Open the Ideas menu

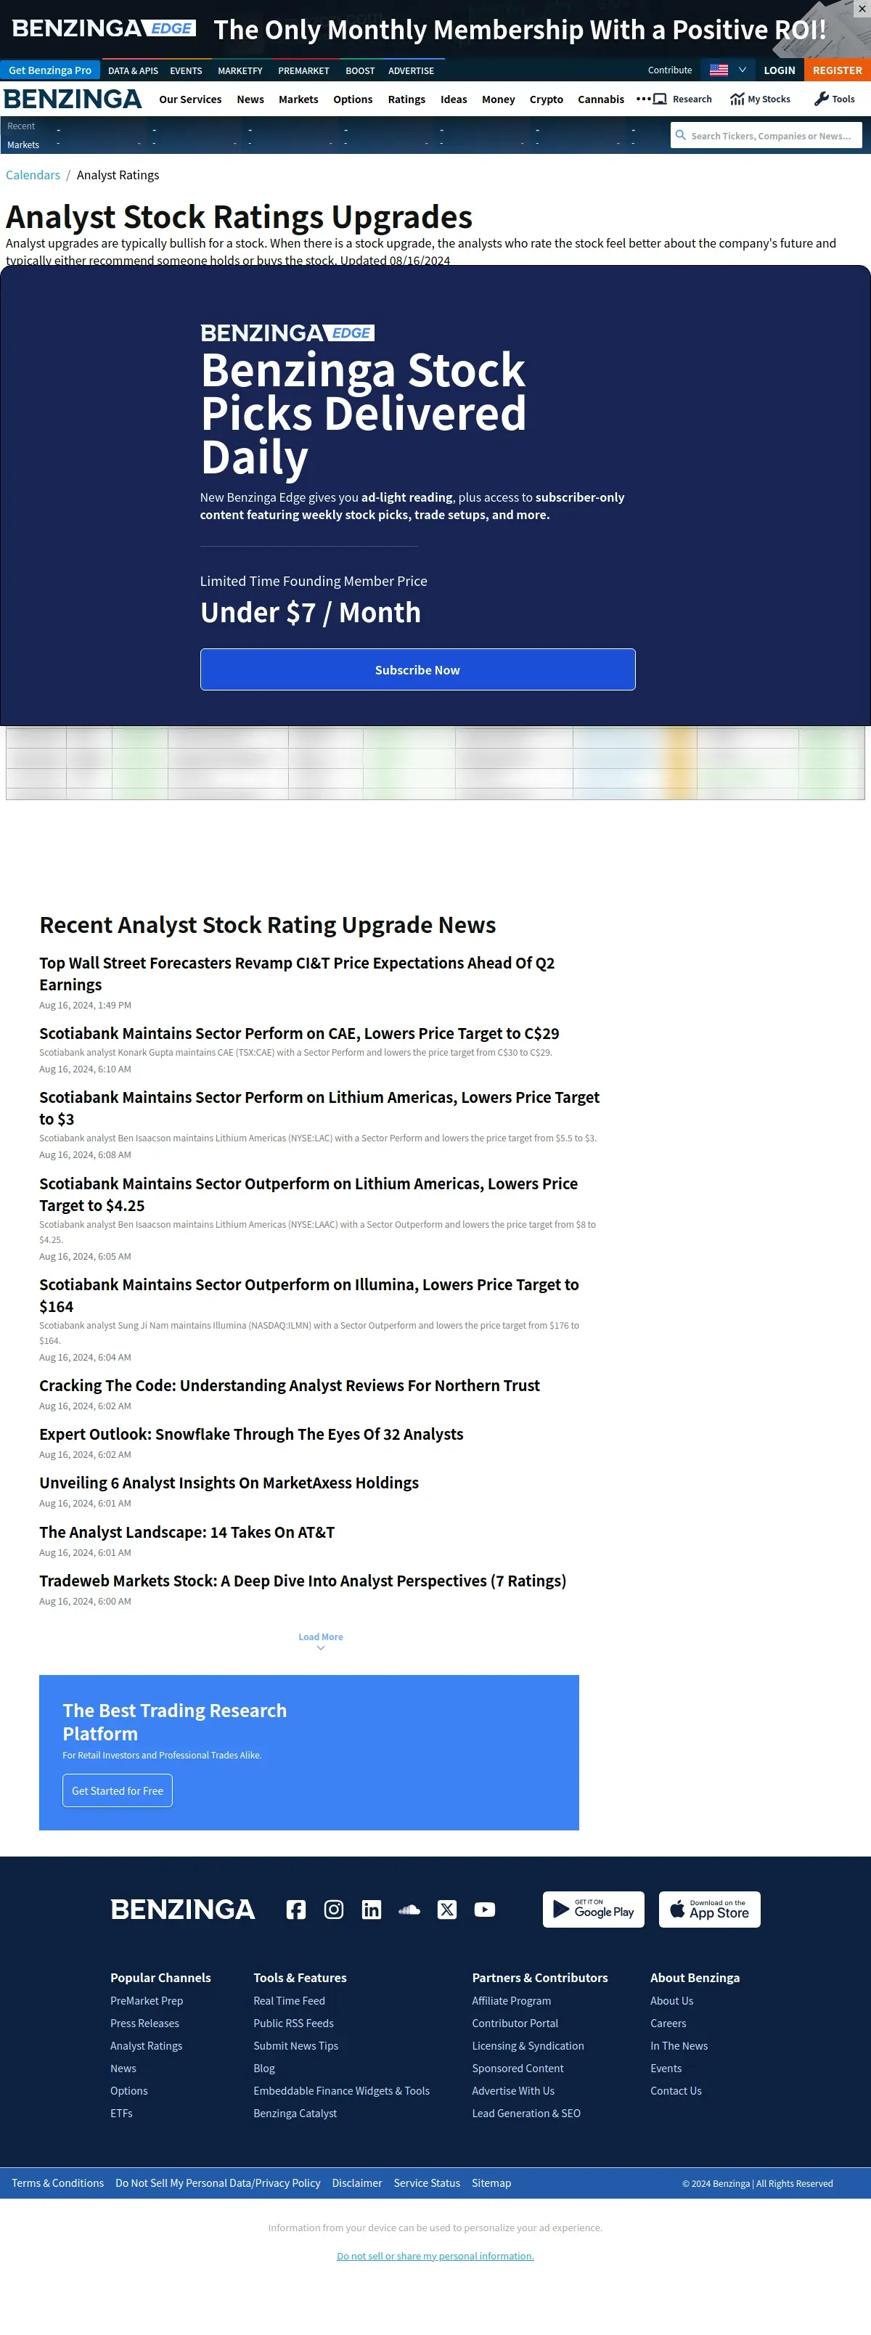[453, 99]
